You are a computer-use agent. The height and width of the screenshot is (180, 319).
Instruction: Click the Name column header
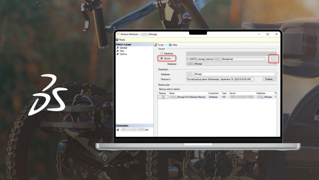click(187, 93)
